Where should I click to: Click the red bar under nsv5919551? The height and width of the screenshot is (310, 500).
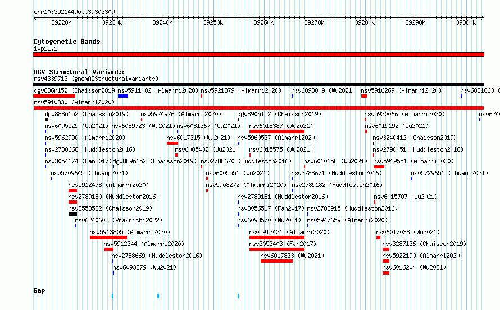point(379,167)
